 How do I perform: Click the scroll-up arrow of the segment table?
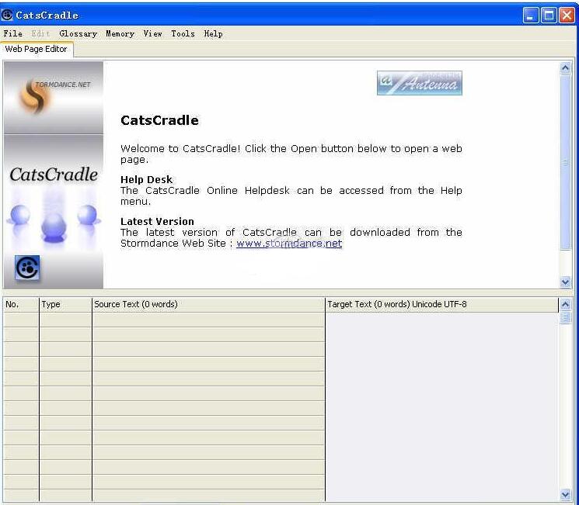click(565, 304)
